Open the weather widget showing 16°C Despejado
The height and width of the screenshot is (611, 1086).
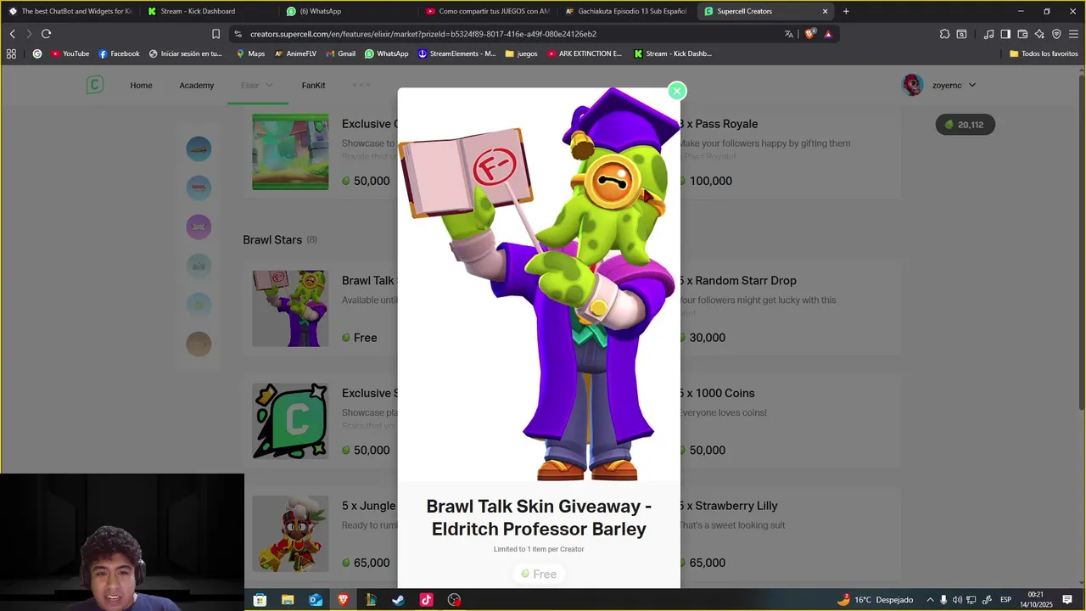tap(875, 600)
